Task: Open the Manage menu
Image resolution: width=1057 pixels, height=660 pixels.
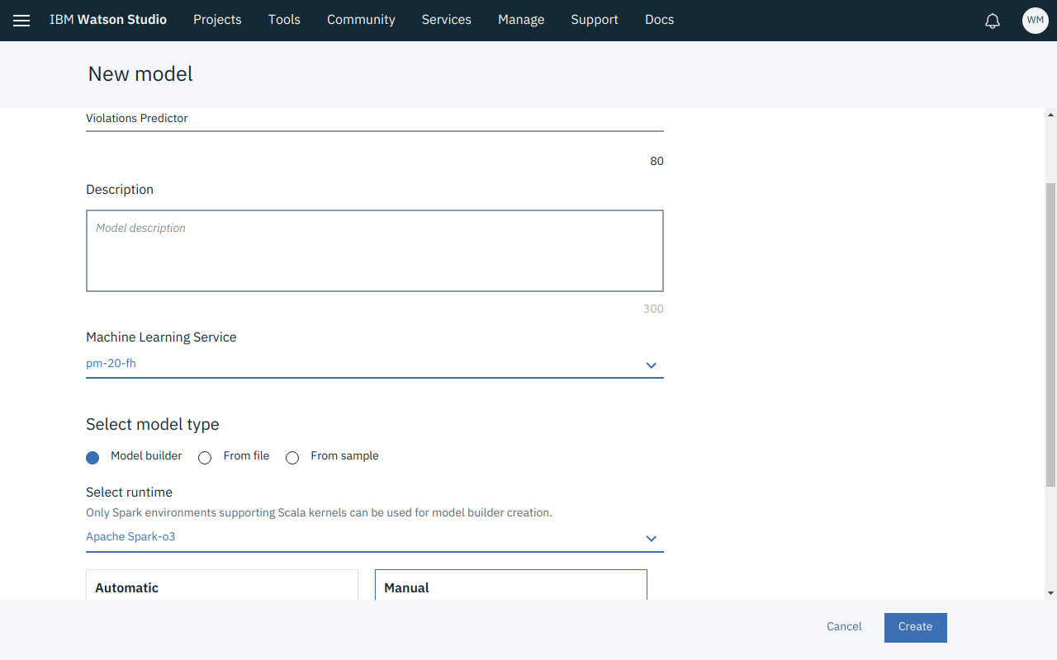Action: click(x=521, y=20)
